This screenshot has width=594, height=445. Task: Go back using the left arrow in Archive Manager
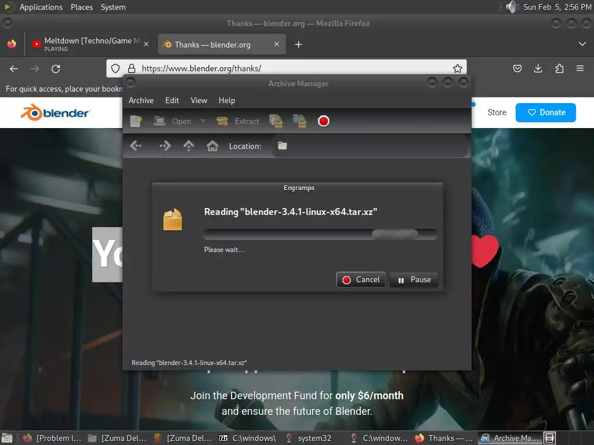136,145
